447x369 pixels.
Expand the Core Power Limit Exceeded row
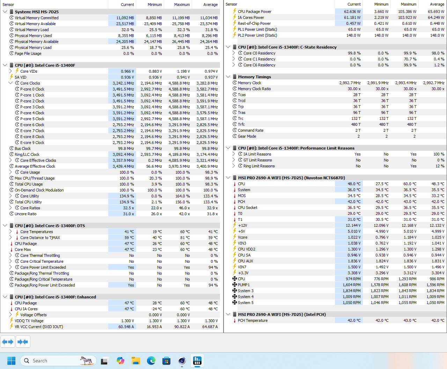10,267
